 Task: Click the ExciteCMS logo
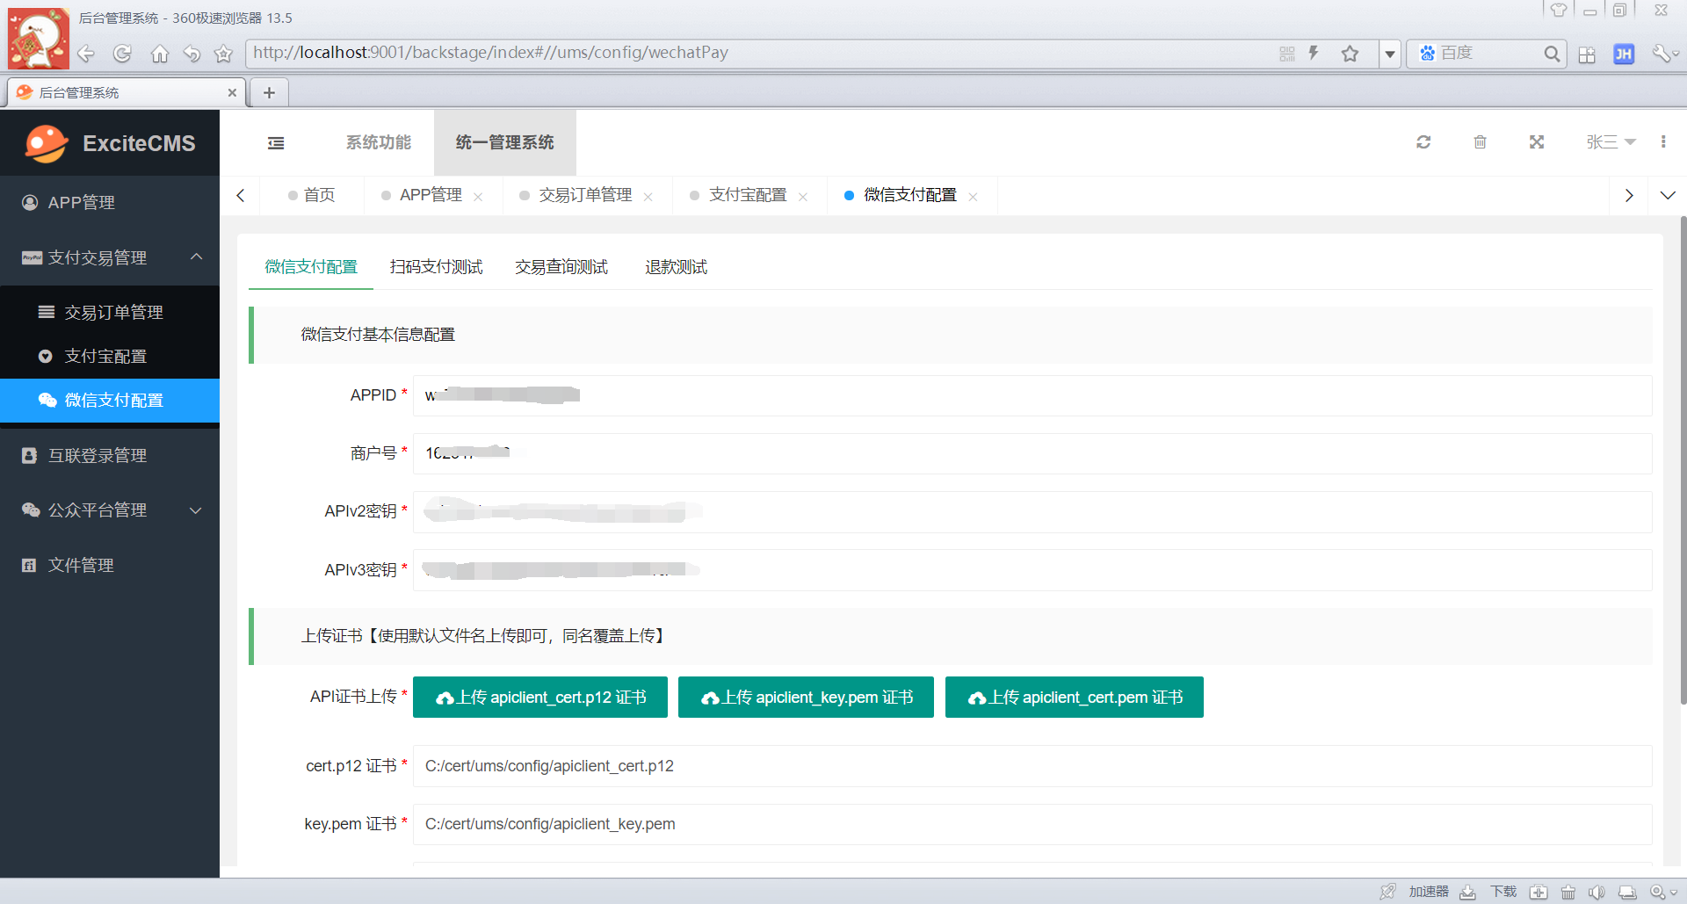pyautogui.click(x=110, y=143)
